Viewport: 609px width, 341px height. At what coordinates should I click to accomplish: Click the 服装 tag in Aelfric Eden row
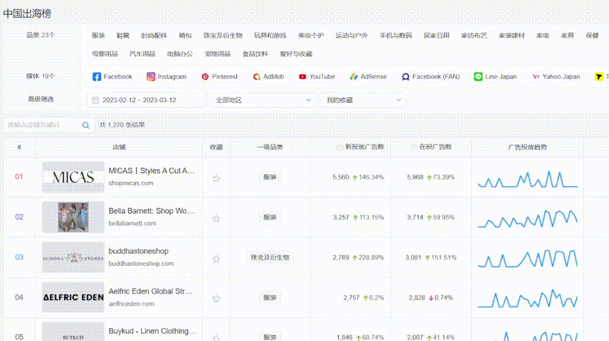pos(270,298)
